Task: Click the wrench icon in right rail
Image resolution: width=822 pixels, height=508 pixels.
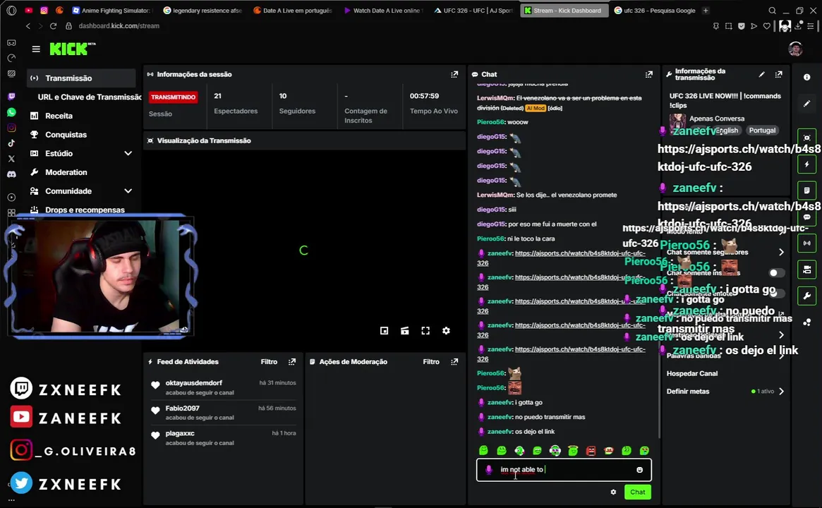Action: click(x=806, y=296)
